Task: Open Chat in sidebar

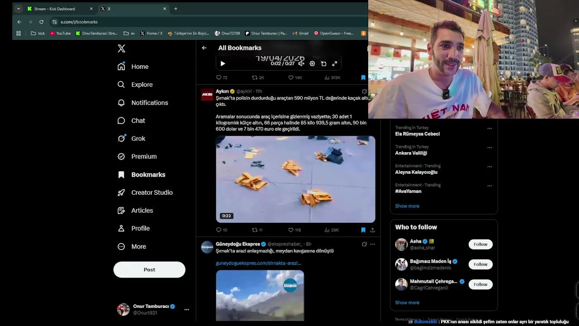Action: click(131, 120)
